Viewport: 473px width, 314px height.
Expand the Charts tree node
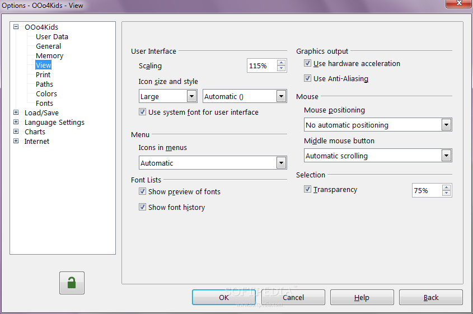click(x=16, y=131)
